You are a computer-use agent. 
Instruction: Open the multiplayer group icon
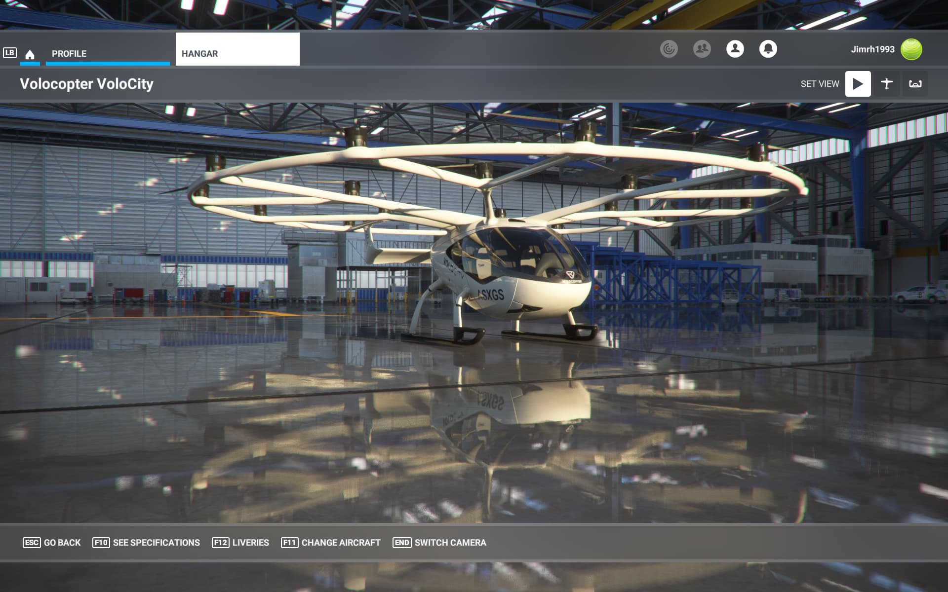coord(702,49)
